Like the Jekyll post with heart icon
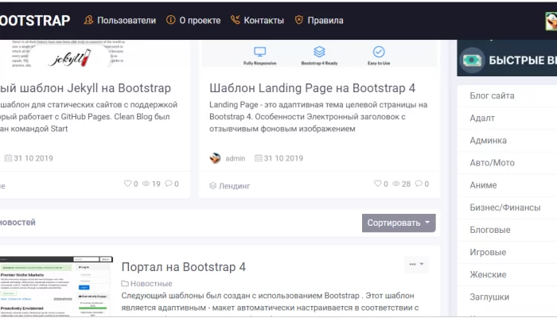The image size is (557, 318). [127, 184]
